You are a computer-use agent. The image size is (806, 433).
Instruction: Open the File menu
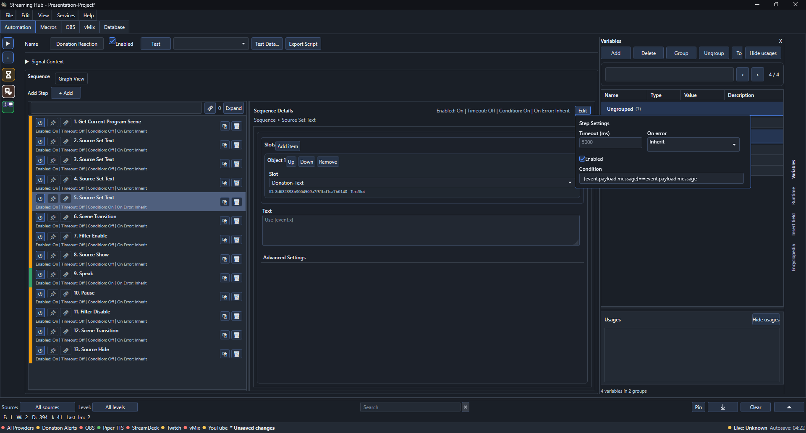[9, 16]
